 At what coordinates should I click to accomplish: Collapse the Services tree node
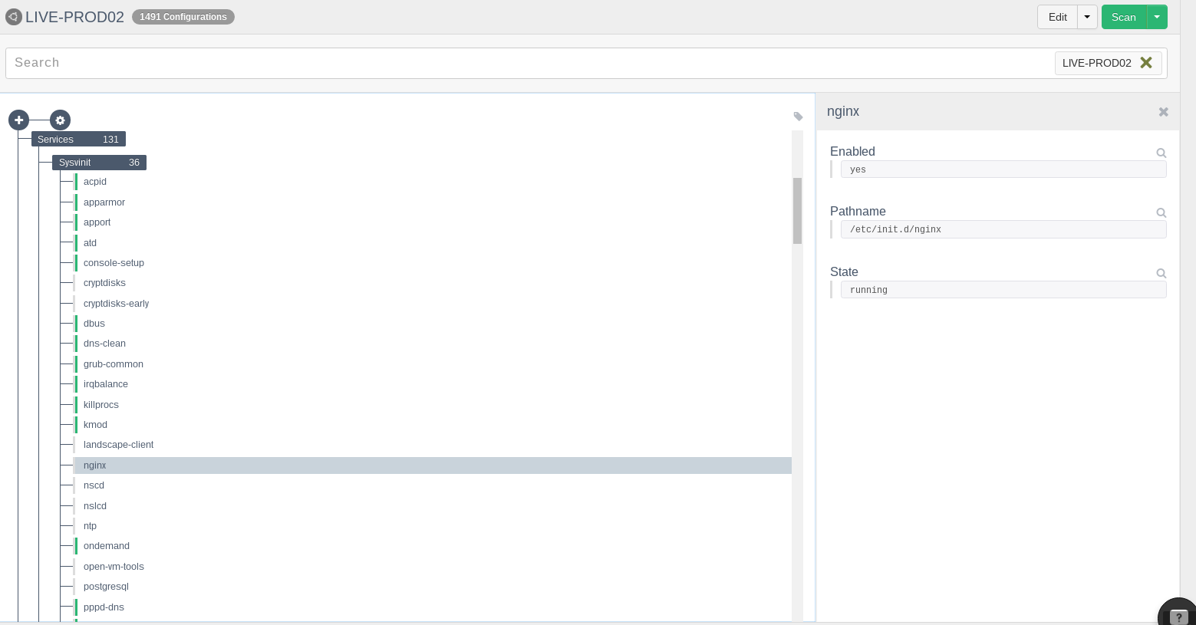[77, 140]
